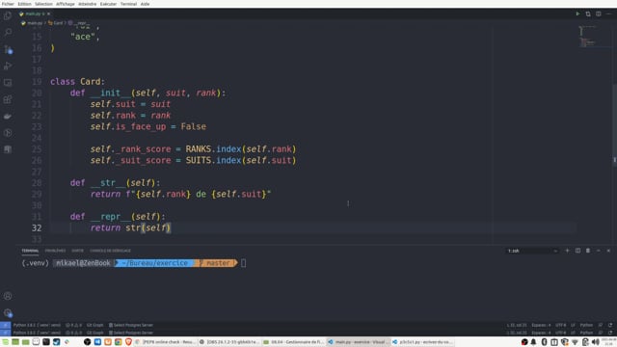Close the terminal panel

coord(608,251)
